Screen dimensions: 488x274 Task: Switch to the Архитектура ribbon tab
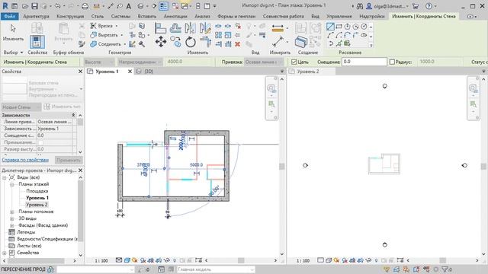point(36,16)
